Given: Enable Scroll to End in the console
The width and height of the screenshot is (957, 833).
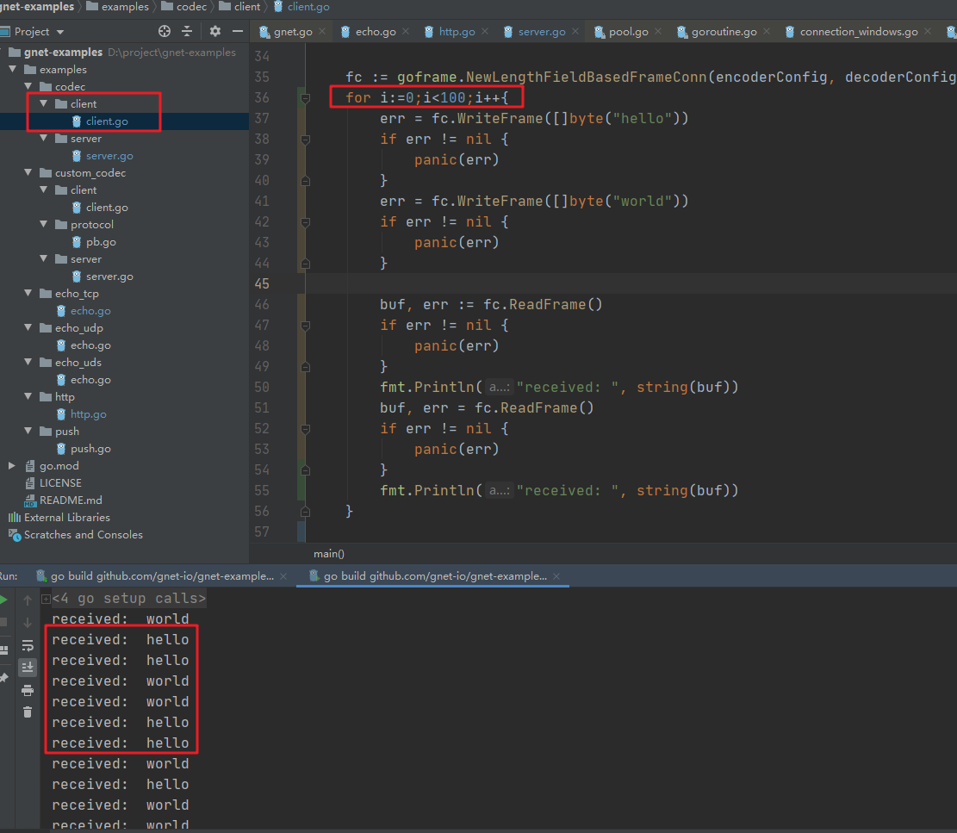Looking at the screenshot, I should (28, 667).
